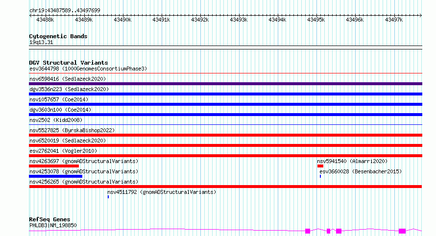Open the DGV Structural Variants track title
The height and width of the screenshot is (236, 436).
click(x=69, y=63)
